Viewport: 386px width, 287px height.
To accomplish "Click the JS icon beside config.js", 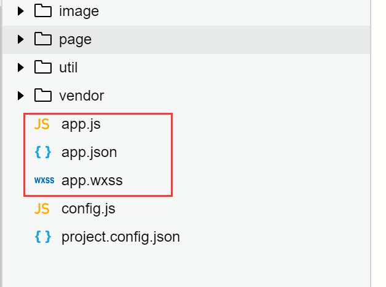I will 42,209.
